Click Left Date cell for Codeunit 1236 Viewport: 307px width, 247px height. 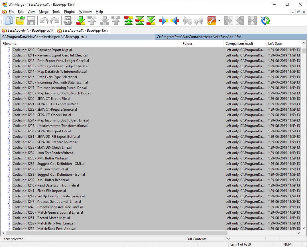pyautogui.click(x=284, y=164)
